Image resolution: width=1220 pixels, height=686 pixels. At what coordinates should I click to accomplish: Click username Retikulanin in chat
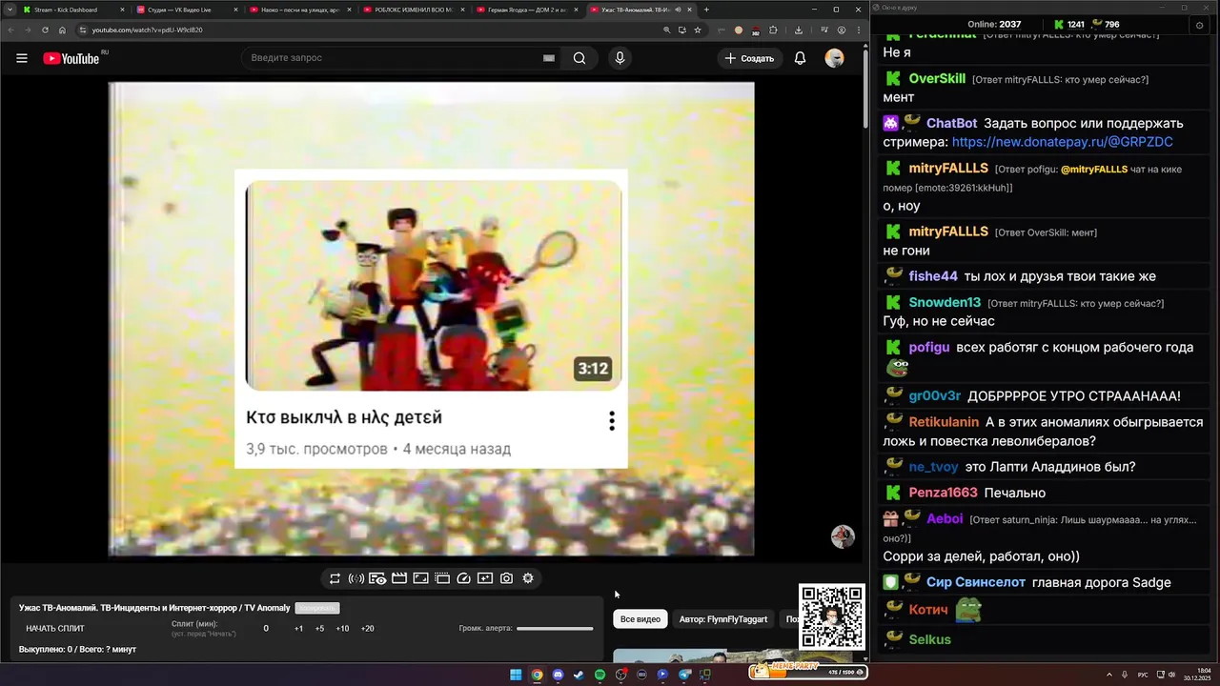pyautogui.click(x=944, y=422)
